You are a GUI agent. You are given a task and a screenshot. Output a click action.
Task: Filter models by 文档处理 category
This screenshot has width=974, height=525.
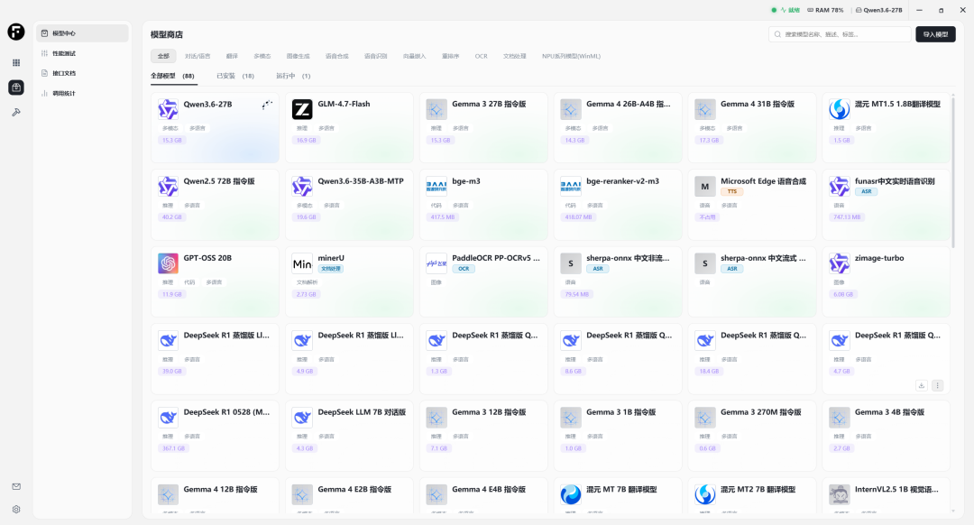pos(514,56)
